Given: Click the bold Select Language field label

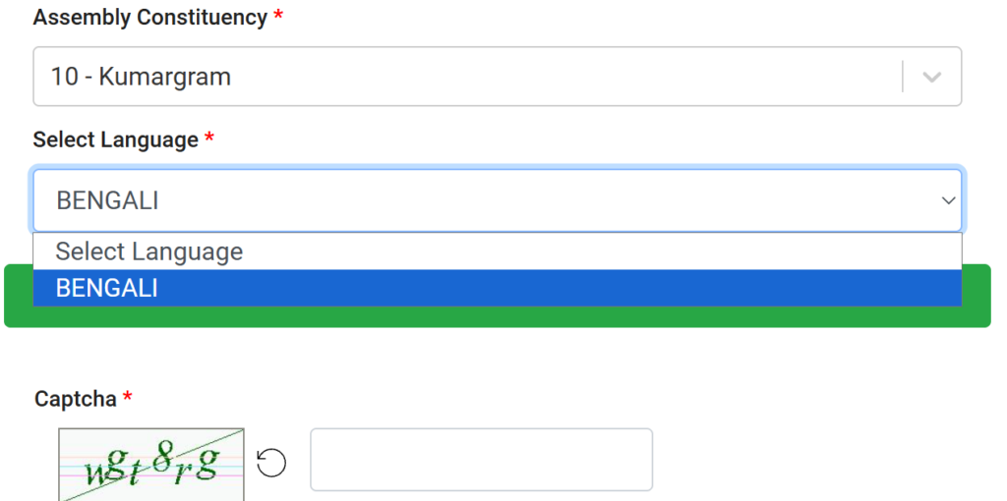Looking at the screenshot, I should click(x=115, y=139).
